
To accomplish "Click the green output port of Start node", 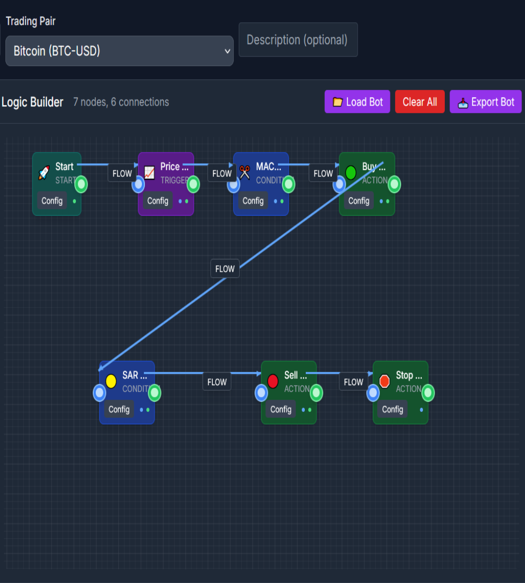I will pyautogui.click(x=81, y=185).
